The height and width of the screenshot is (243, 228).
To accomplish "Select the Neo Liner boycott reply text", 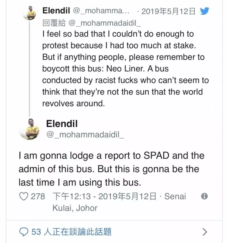I will (126, 69).
